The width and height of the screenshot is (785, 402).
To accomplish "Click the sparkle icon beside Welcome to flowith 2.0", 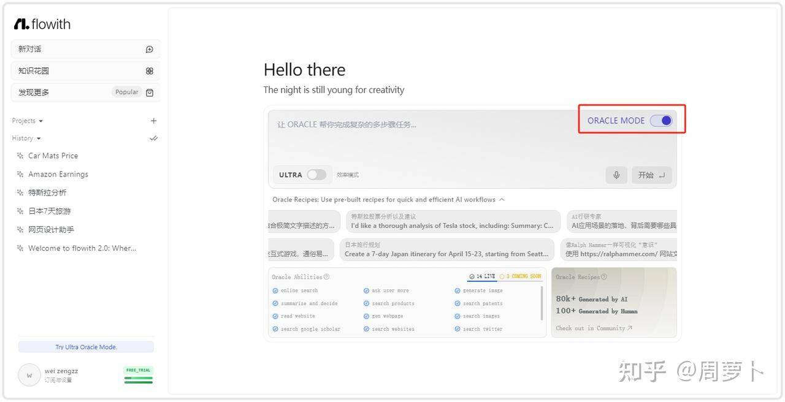I will point(20,248).
